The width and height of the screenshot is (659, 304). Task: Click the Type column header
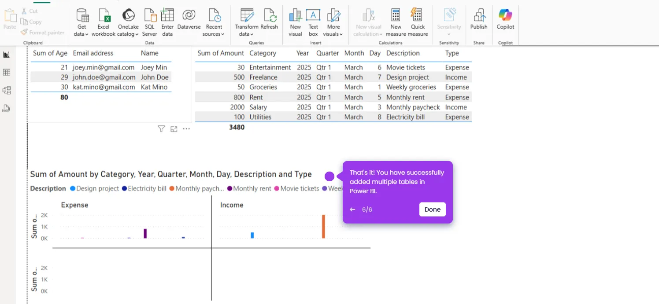click(x=452, y=53)
